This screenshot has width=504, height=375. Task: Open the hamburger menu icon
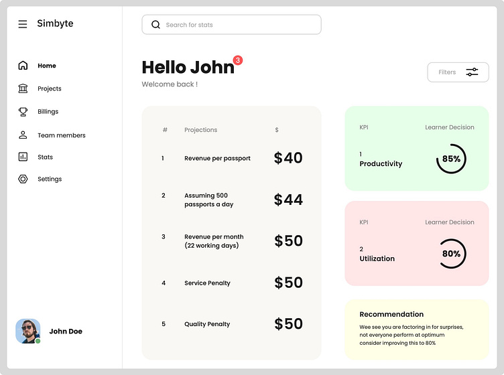[x=23, y=24]
